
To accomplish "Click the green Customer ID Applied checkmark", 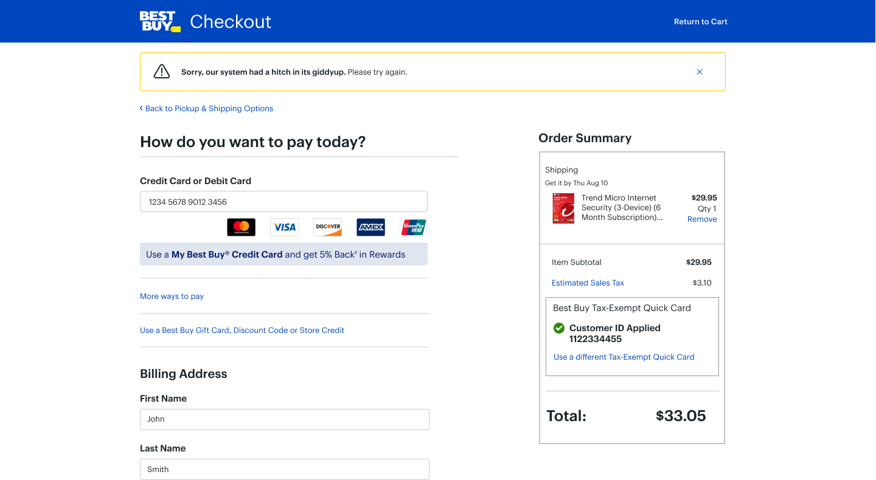I will click(559, 328).
